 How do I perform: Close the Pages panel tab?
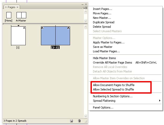tap(18, 7)
